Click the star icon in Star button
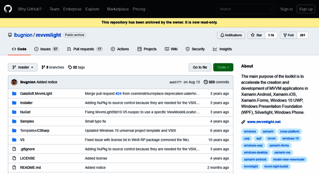Screen dimensions: 319x174 pyautogui.click(x=252, y=35)
